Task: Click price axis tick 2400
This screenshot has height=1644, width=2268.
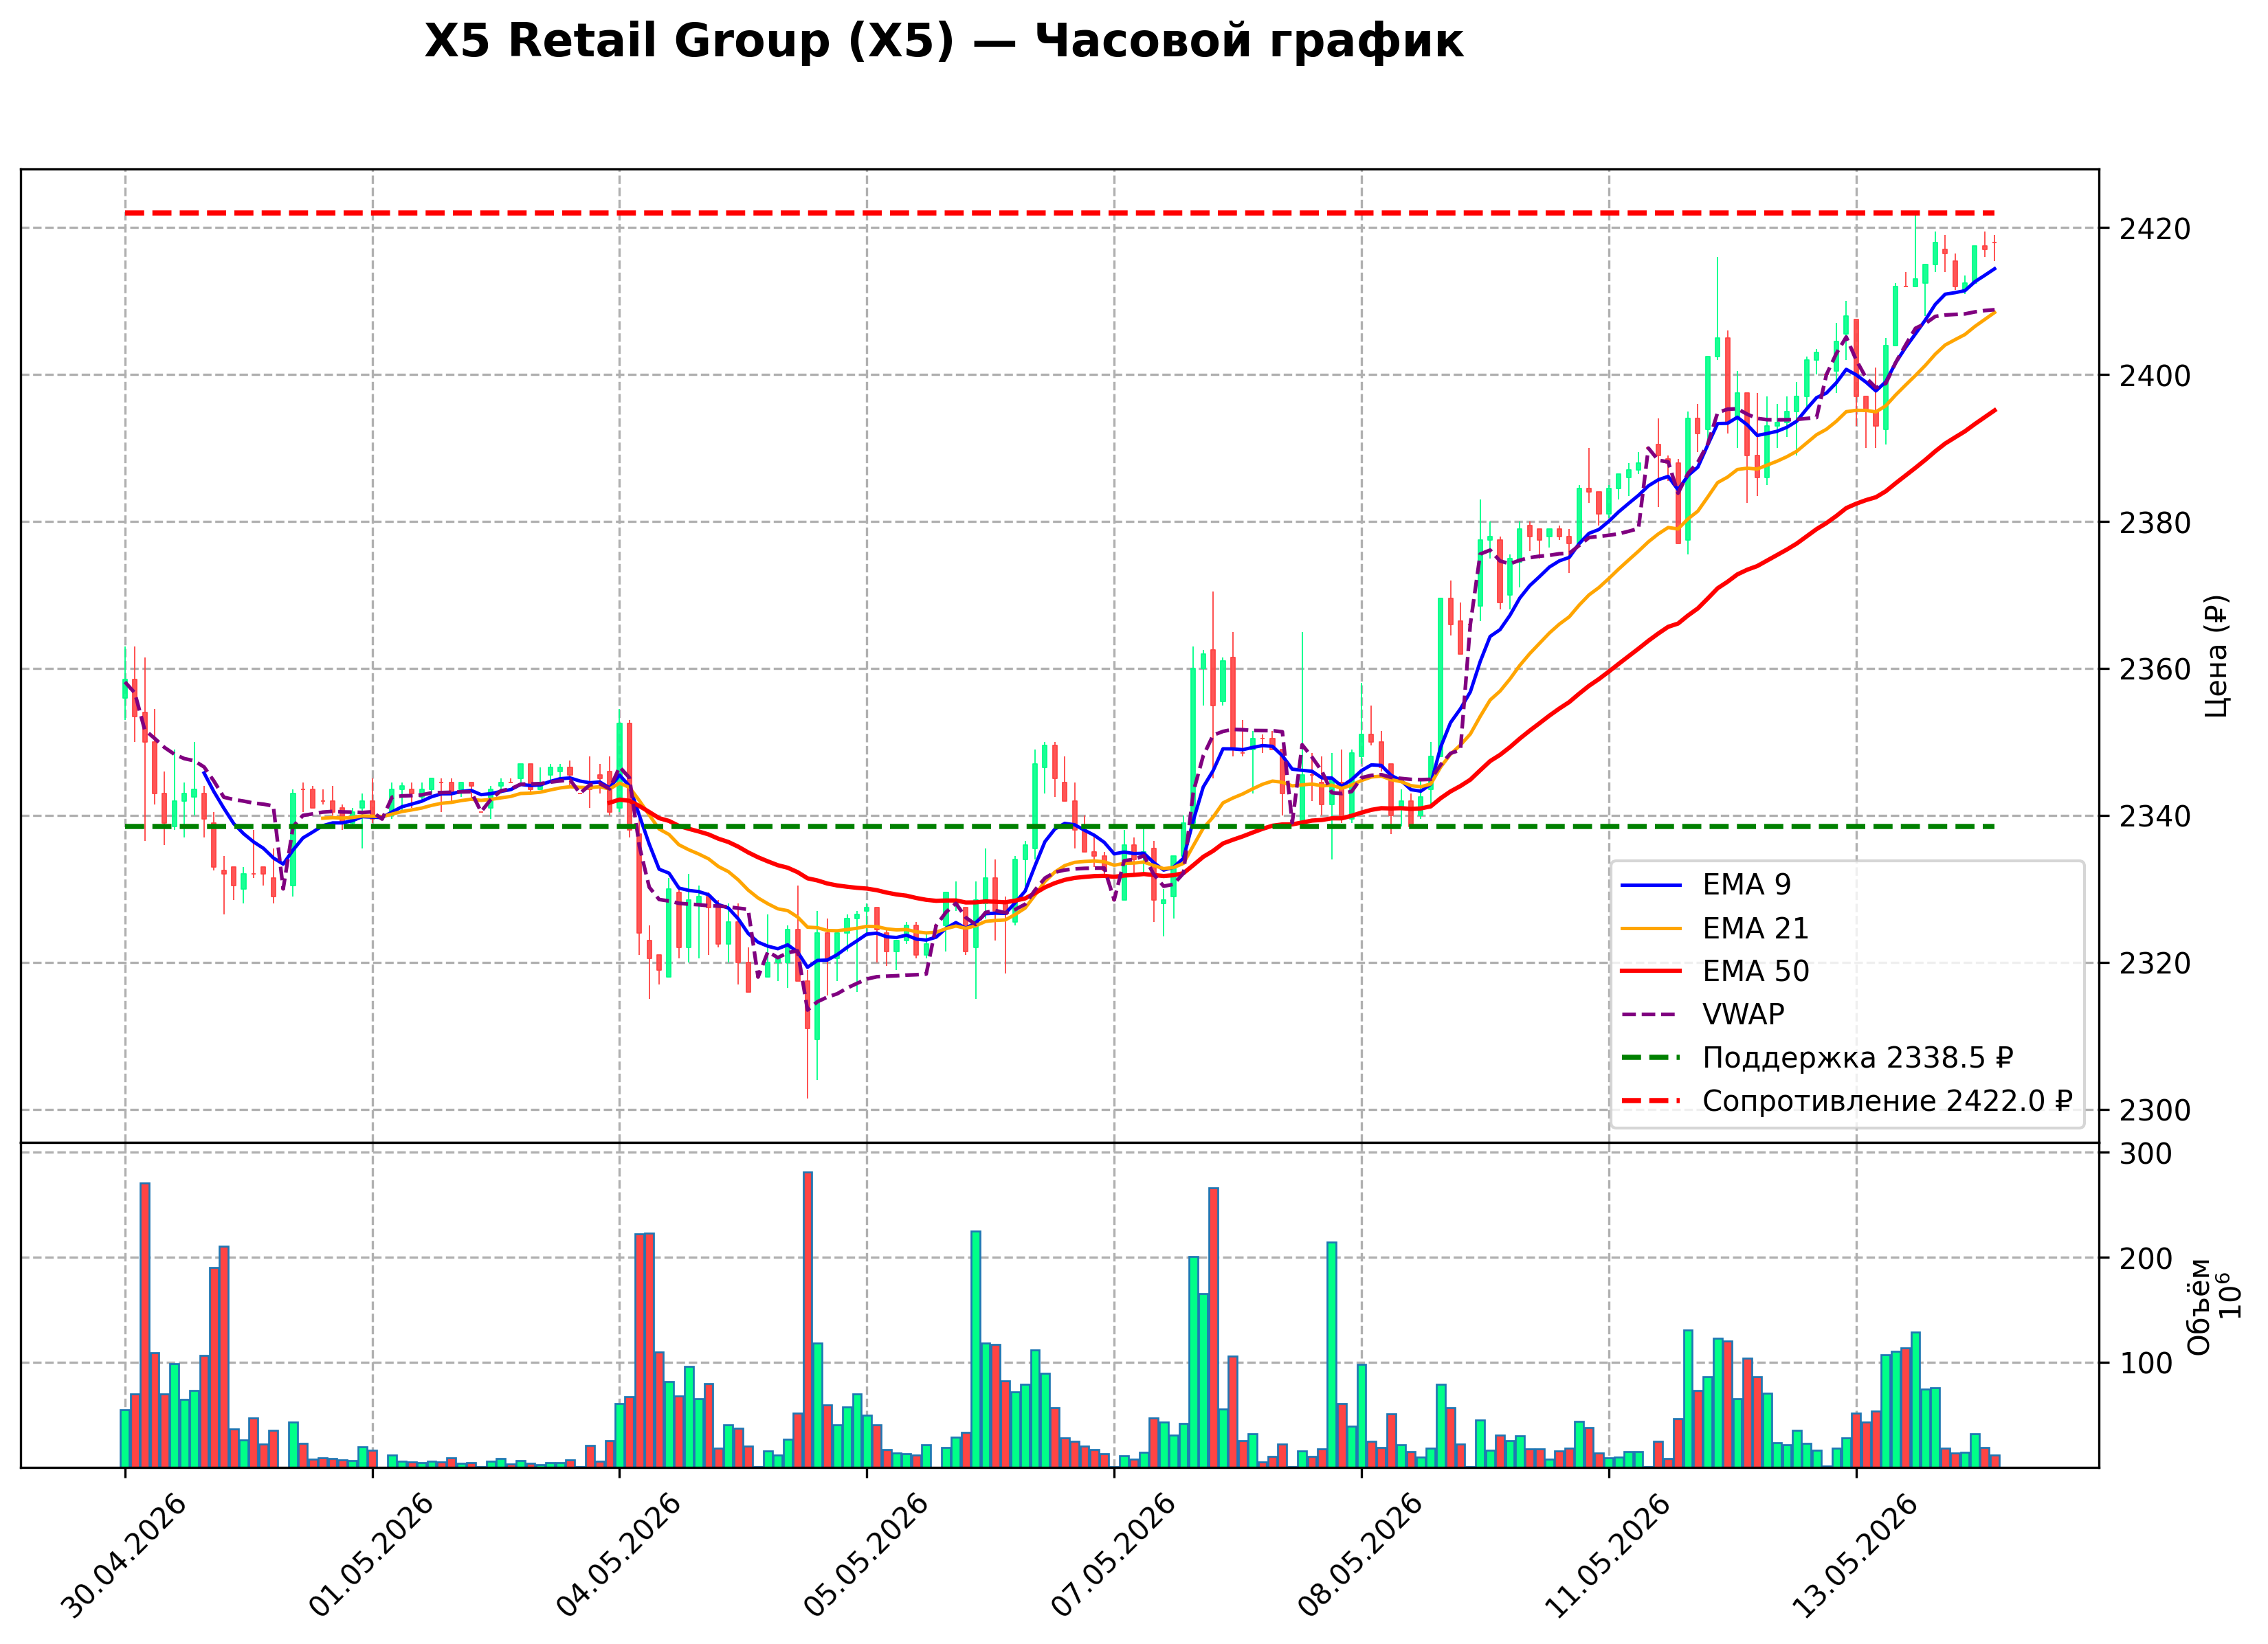Action: (2154, 376)
